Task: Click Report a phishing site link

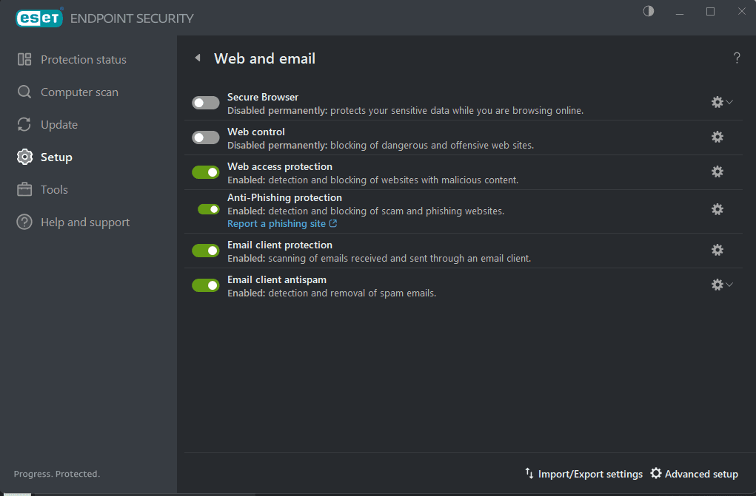Action: (x=277, y=223)
